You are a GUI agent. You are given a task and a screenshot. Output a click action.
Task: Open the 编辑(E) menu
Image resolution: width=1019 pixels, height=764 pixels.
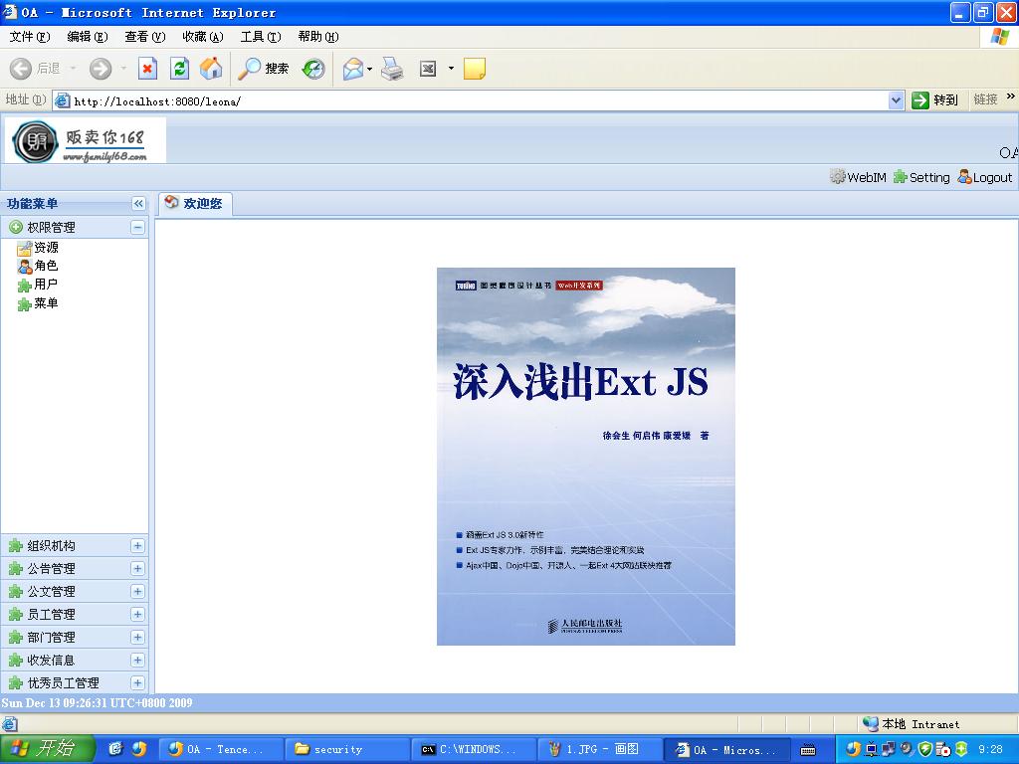point(88,37)
